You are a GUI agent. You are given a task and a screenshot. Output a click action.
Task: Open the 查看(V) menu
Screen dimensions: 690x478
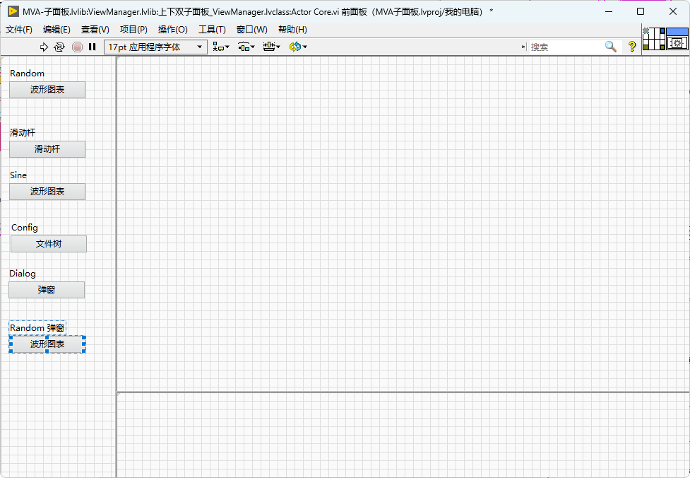pos(95,30)
